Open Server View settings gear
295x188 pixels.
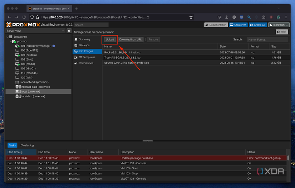coord(69,31)
